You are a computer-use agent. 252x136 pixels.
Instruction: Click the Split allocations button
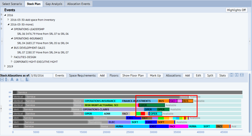click(210, 76)
